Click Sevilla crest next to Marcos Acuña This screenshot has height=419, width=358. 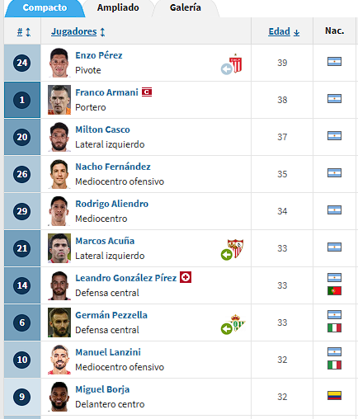pyautogui.click(x=236, y=248)
